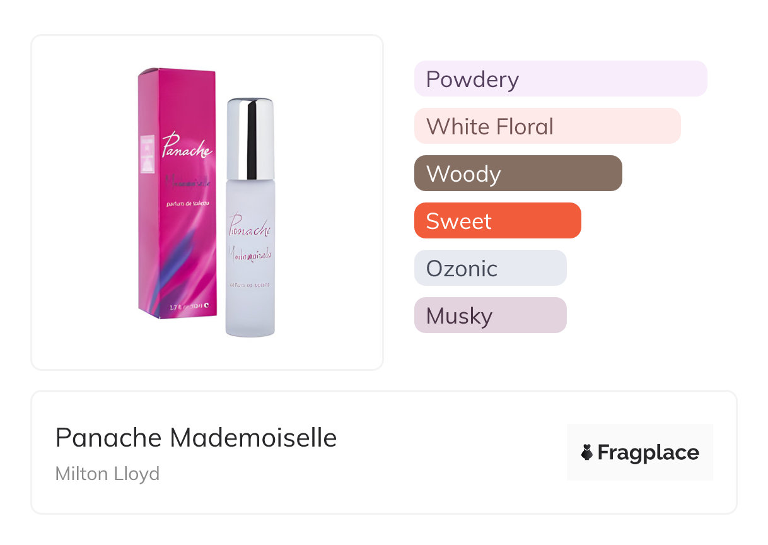
Task: Select the White Floral accord bar
Action: pos(547,126)
